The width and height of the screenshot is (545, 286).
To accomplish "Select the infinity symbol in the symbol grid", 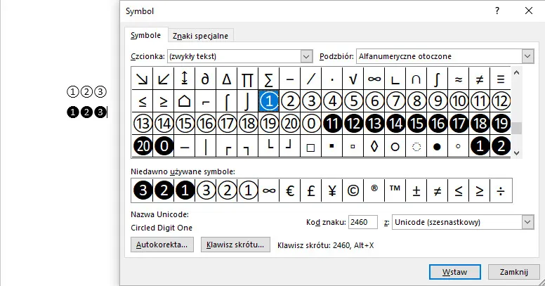I will pyautogui.click(x=374, y=79).
